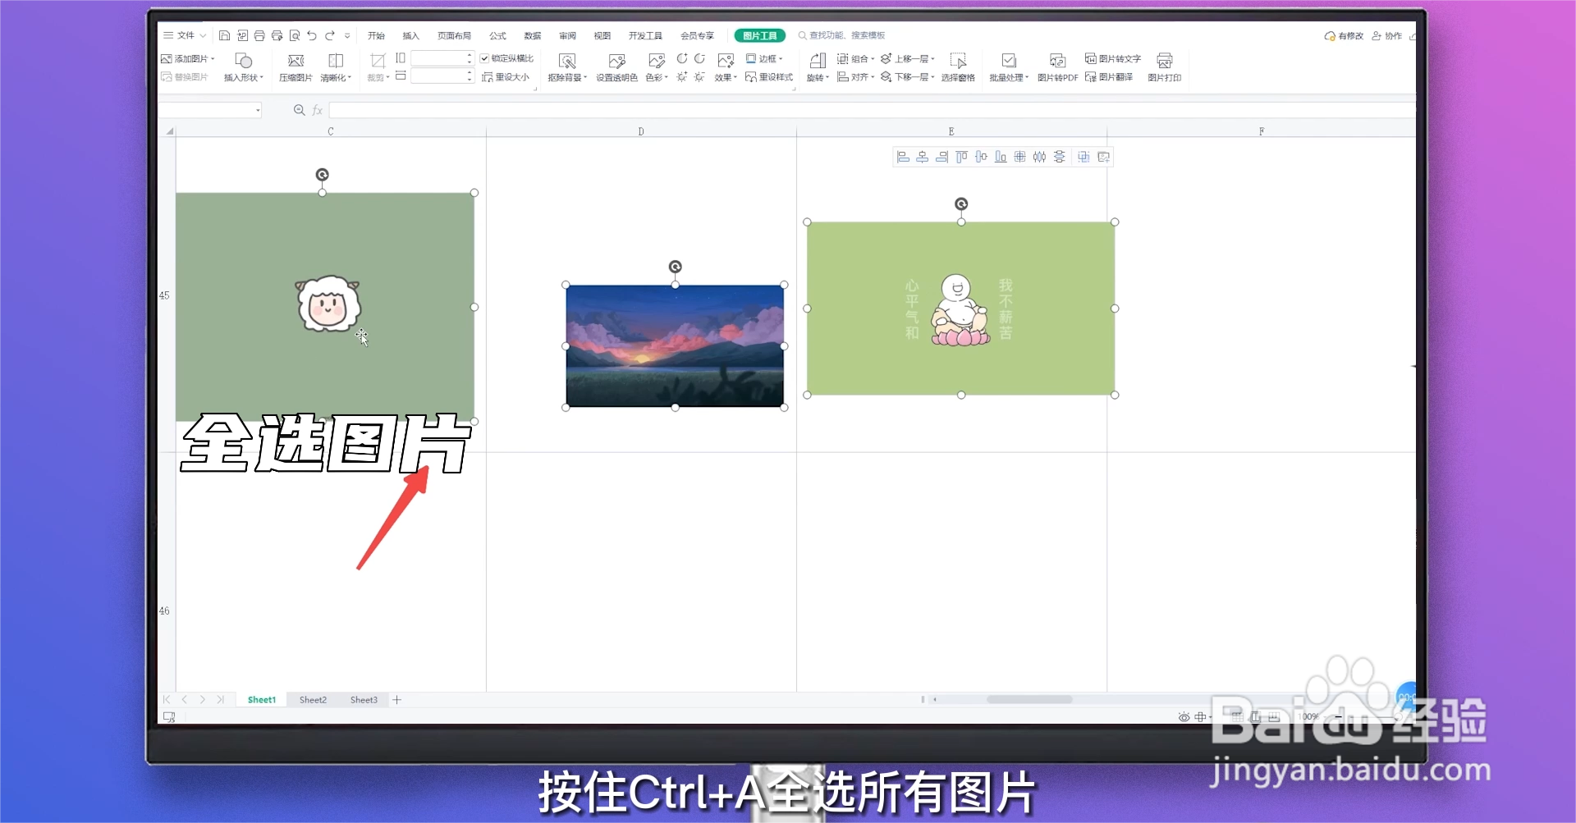
Task: Undo the last action
Action: [312, 35]
